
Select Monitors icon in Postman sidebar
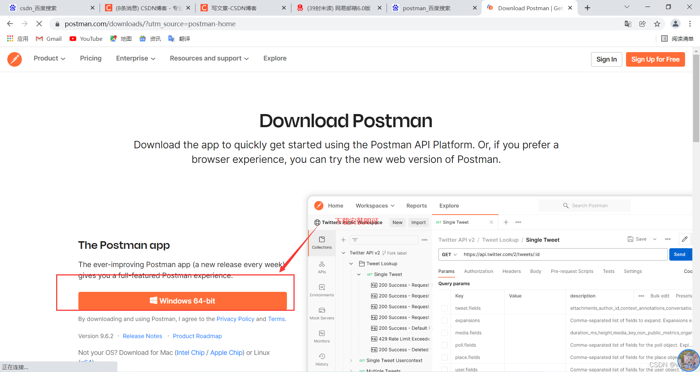pos(322,336)
